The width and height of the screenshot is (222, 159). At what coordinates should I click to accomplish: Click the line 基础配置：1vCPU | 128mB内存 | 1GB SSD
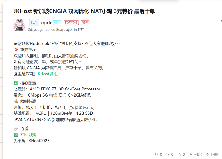pyautogui.click(x=53, y=113)
